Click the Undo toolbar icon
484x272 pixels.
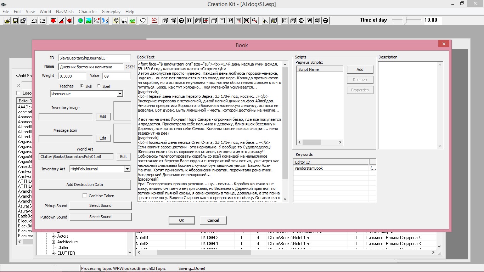[34, 21]
